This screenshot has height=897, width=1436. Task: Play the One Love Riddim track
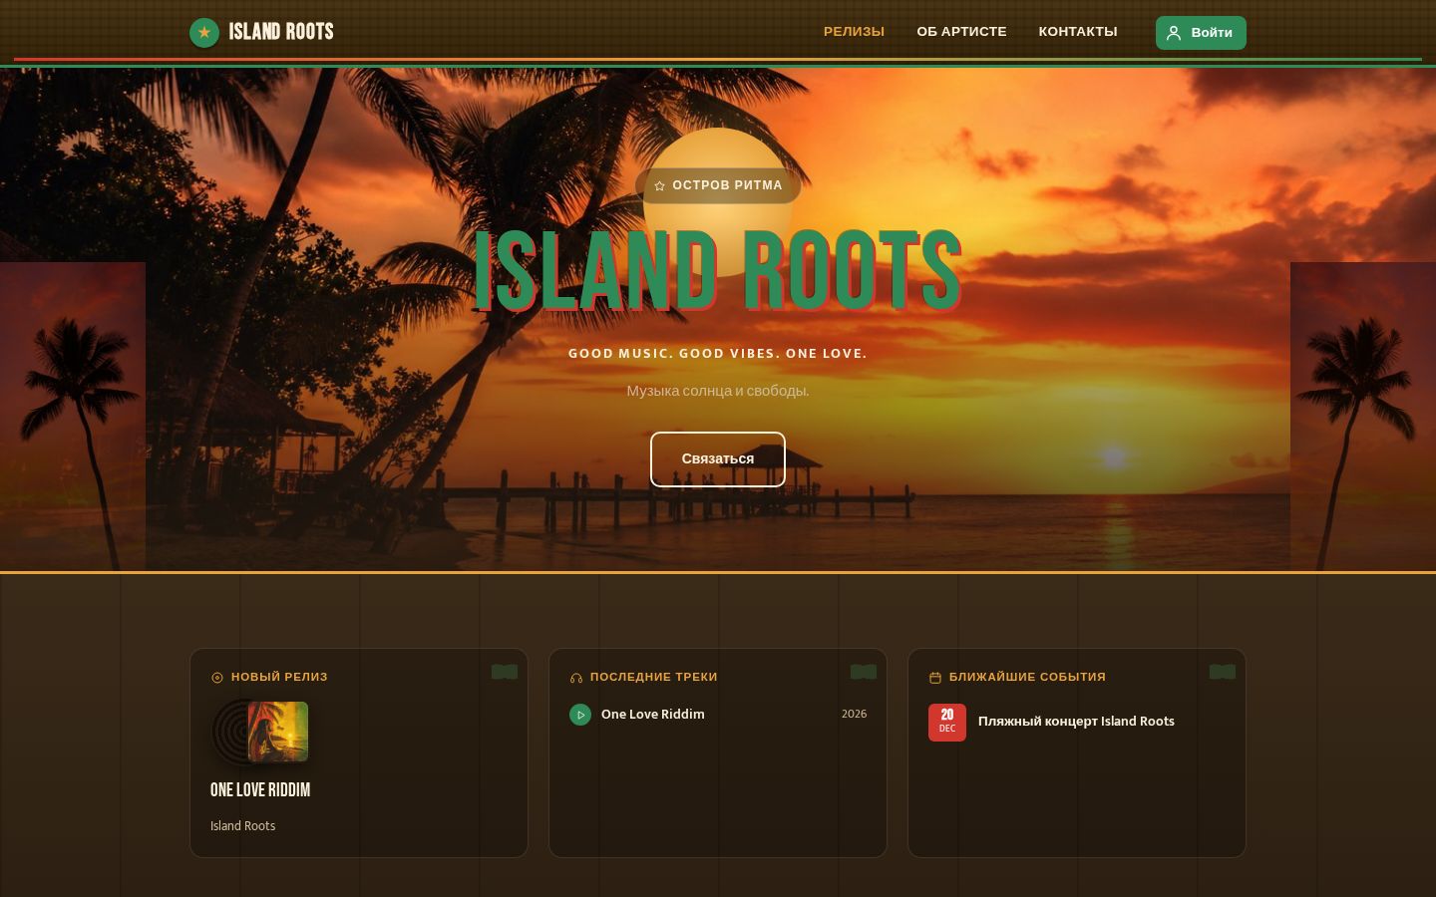(580, 715)
